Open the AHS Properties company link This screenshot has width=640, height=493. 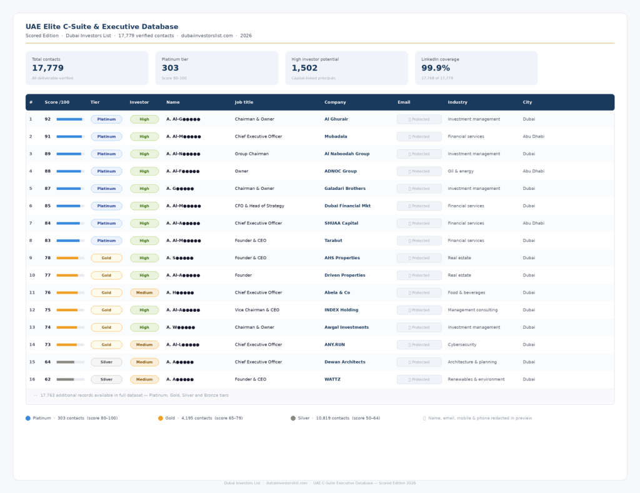(x=342, y=258)
